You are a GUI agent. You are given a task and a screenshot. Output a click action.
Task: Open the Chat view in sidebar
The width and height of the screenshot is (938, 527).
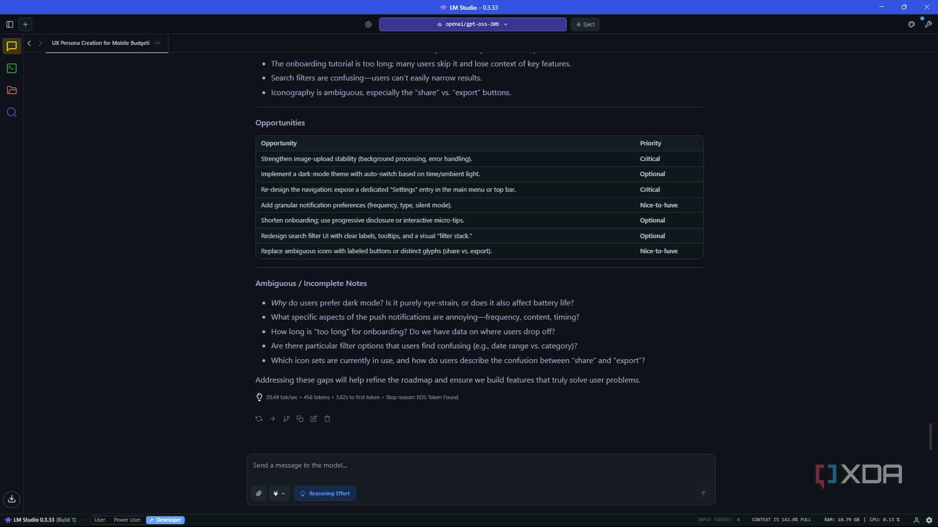tap(12, 46)
